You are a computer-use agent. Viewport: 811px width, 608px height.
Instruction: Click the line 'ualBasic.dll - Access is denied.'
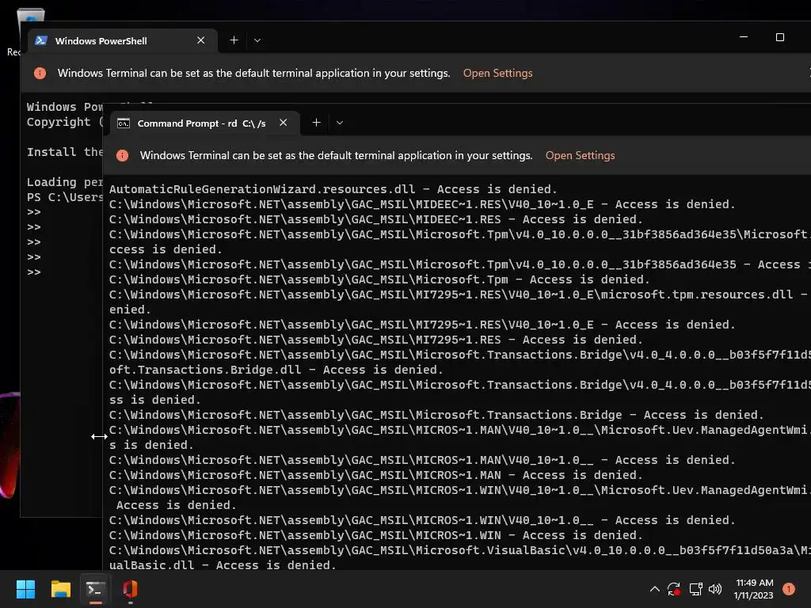click(x=223, y=565)
